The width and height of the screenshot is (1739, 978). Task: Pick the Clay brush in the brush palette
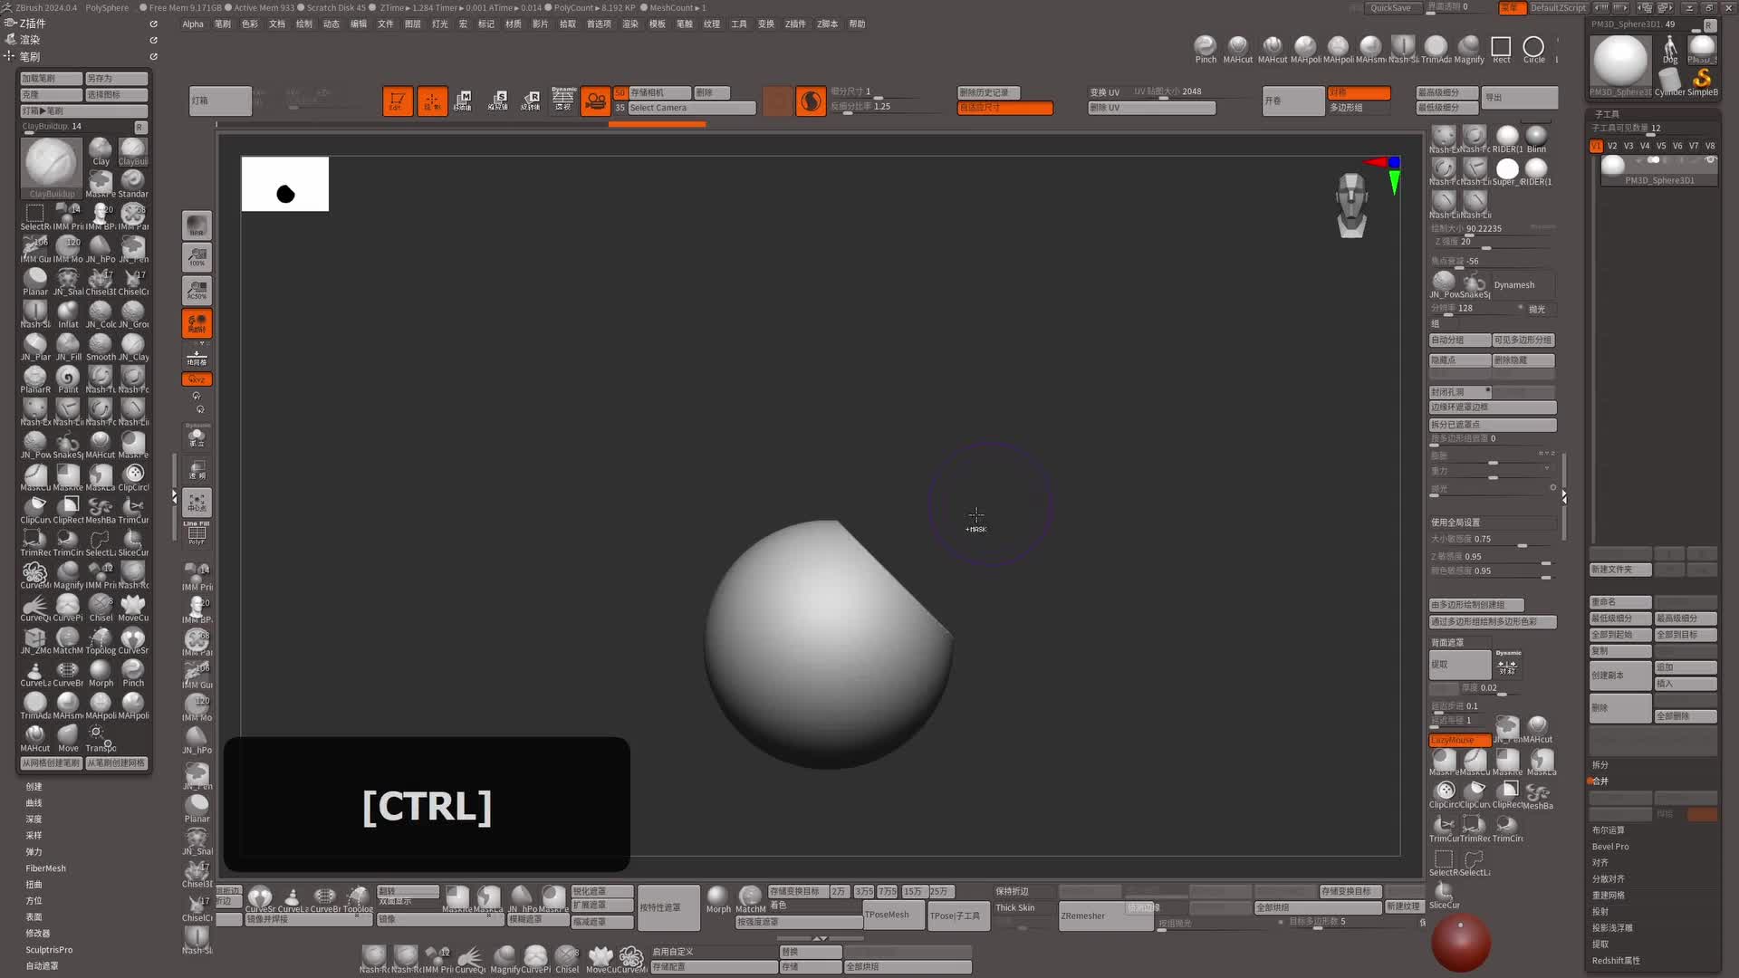click(x=101, y=149)
